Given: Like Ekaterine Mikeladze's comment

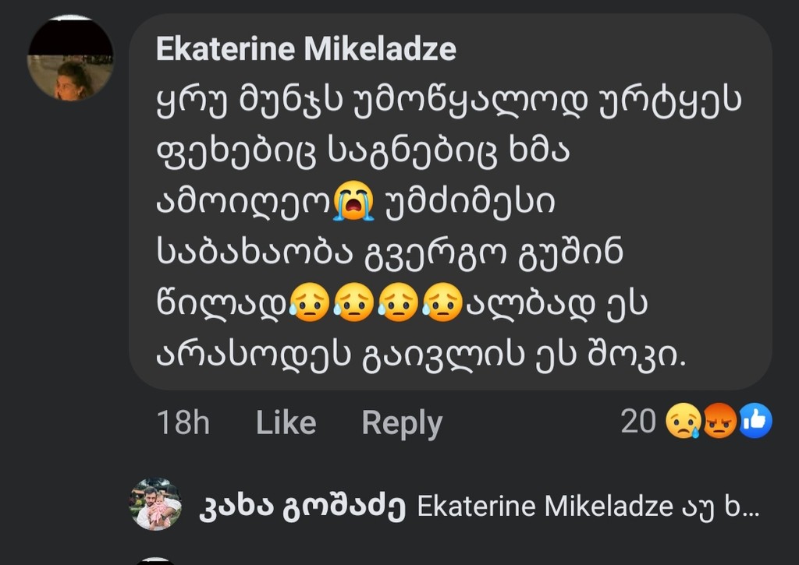Looking at the screenshot, I should pos(286,422).
